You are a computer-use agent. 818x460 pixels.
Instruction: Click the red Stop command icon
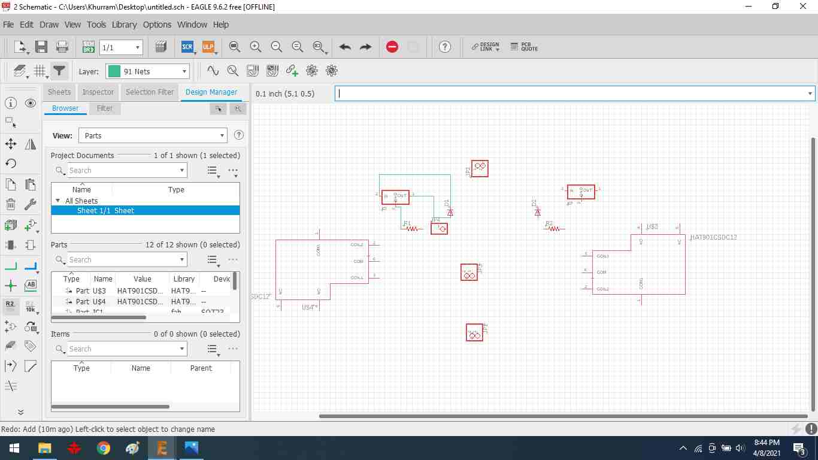pos(392,47)
